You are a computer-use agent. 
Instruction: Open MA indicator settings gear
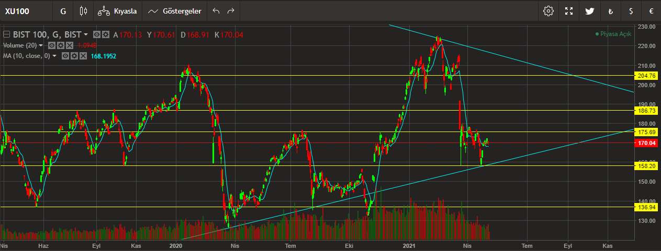pyautogui.click(x=74, y=55)
